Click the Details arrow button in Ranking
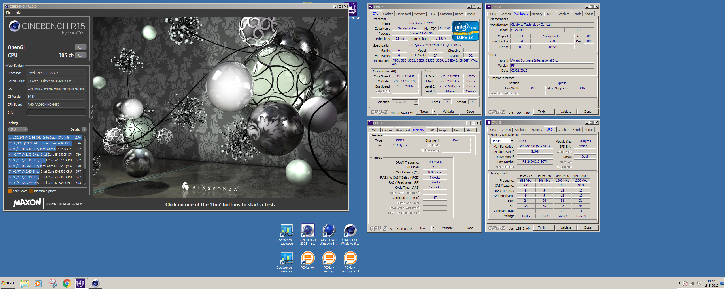This screenshot has height=289, width=725. click(84, 129)
